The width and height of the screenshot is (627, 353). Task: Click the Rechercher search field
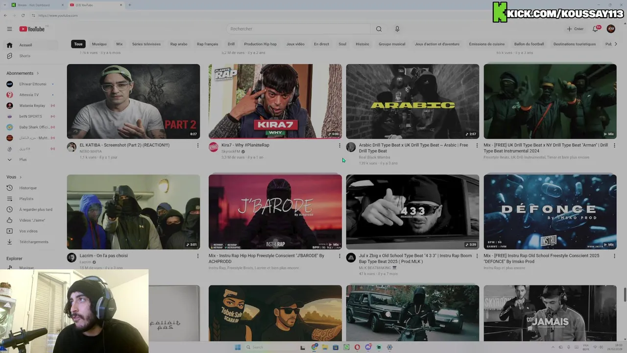[299, 29]
